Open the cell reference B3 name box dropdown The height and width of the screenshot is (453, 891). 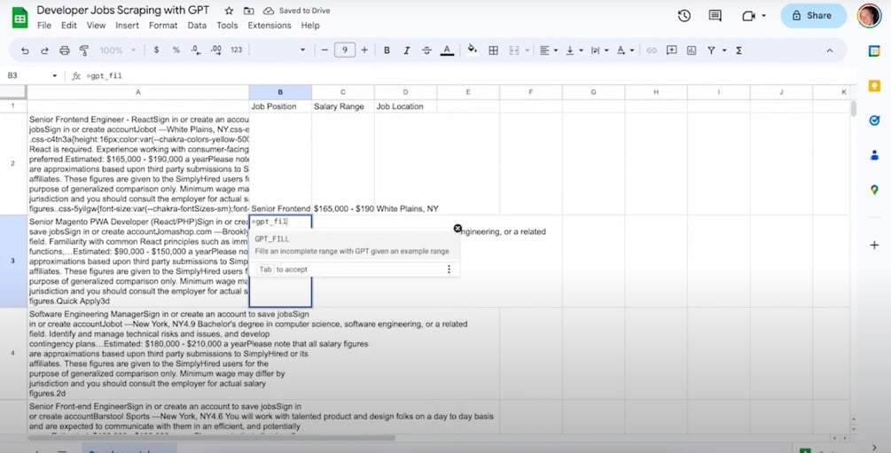click(x=55, y=75)
